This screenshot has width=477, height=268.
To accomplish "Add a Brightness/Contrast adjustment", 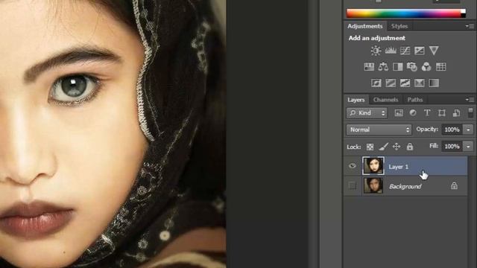I will 376,51.
